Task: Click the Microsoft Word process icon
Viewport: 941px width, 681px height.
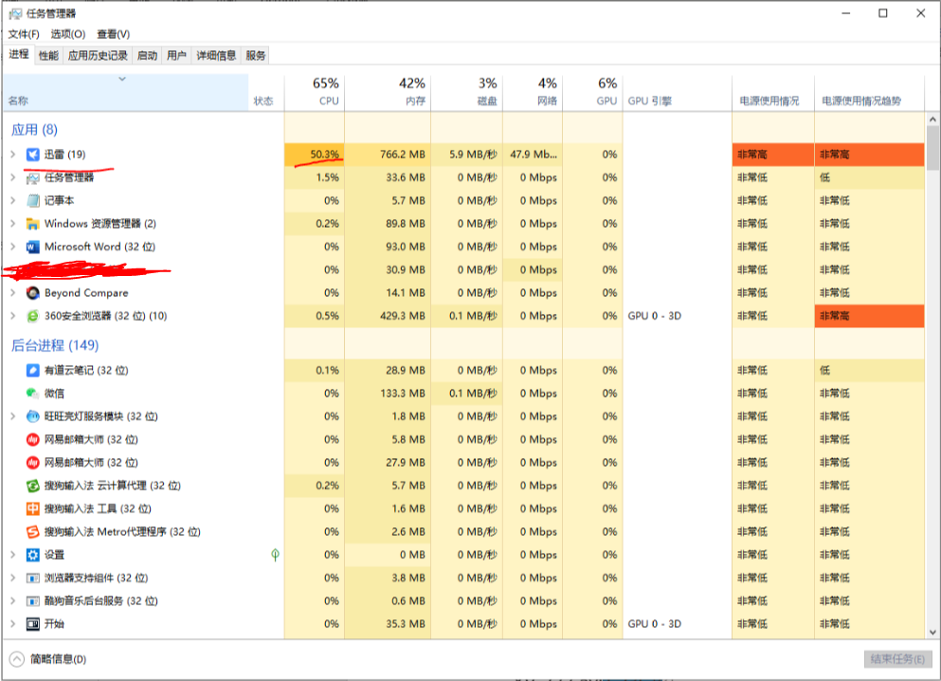Action: [x=33, y=247]
